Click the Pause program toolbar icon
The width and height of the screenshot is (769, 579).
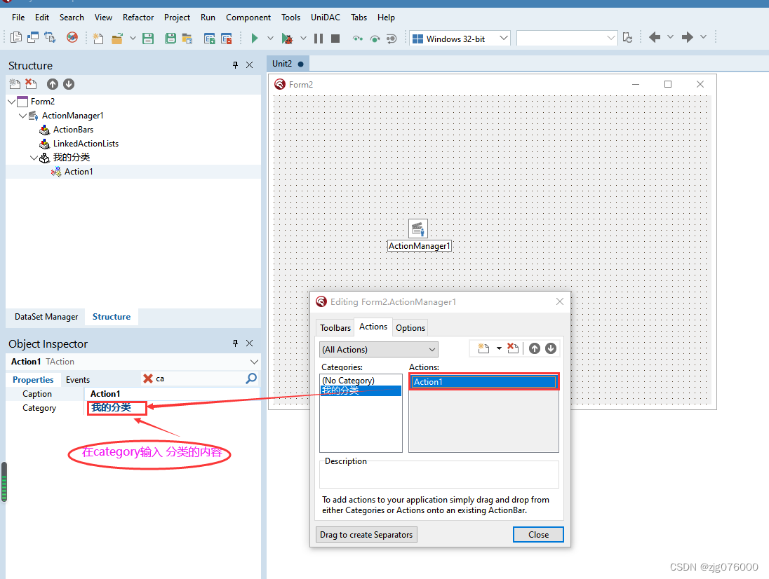tap(319, 38)
